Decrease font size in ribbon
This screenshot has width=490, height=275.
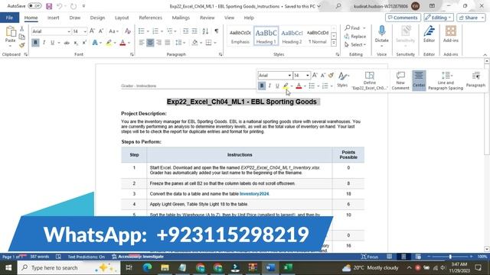click(x=101, y=31)
